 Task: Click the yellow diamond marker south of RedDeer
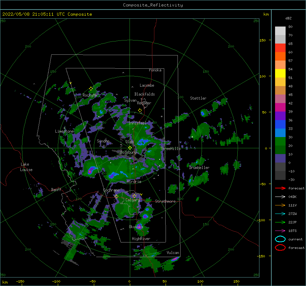coord(140,111)
